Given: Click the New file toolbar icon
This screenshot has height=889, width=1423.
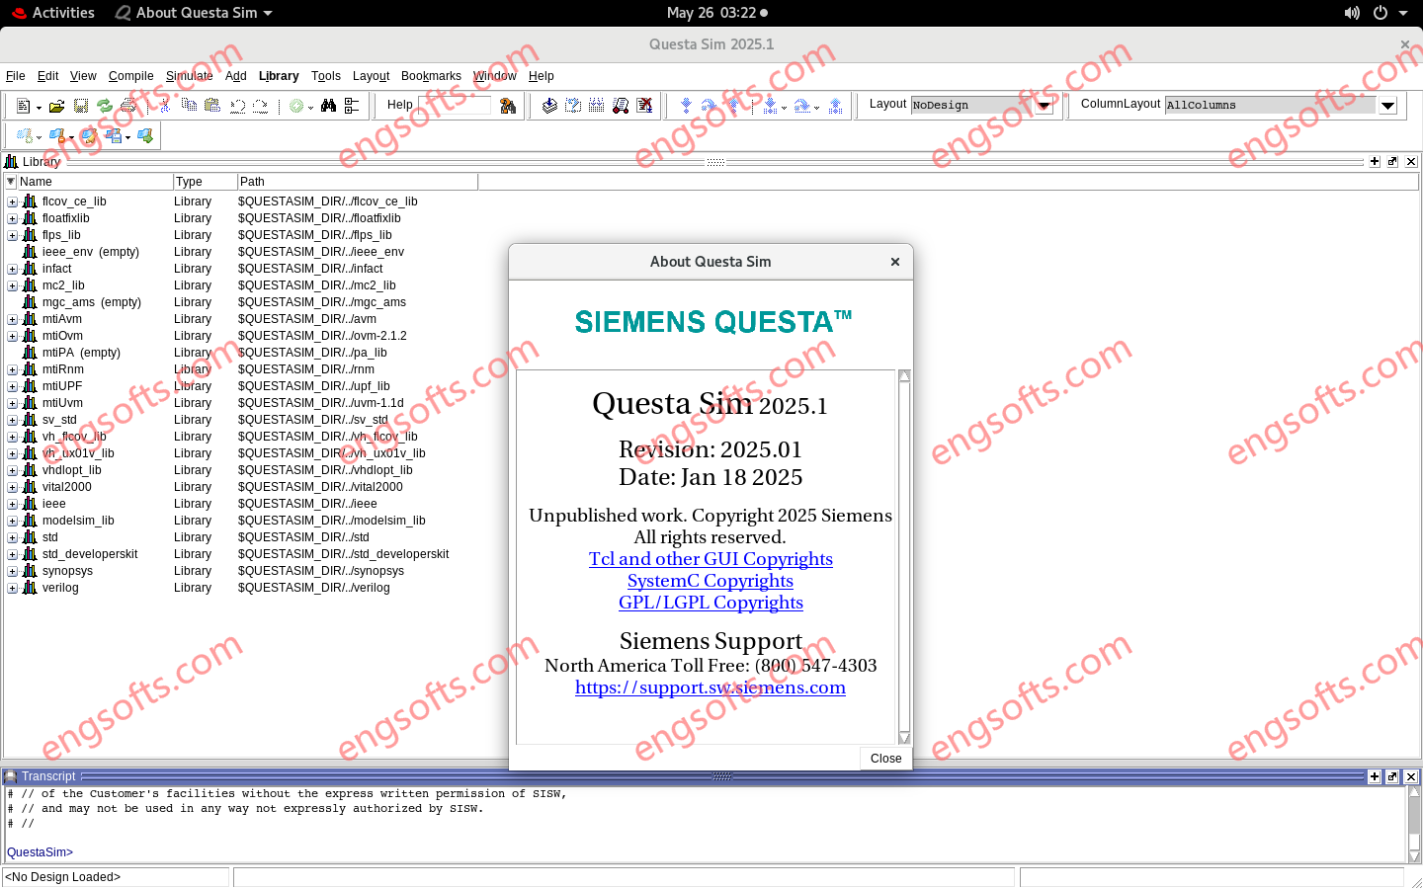Looking at the screenshot, I should (24, 106).
